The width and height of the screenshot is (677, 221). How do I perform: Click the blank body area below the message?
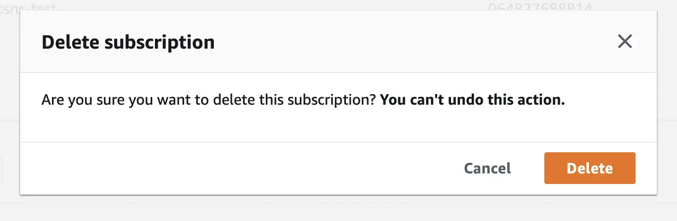pyautogui.click(x=338, y=126)
